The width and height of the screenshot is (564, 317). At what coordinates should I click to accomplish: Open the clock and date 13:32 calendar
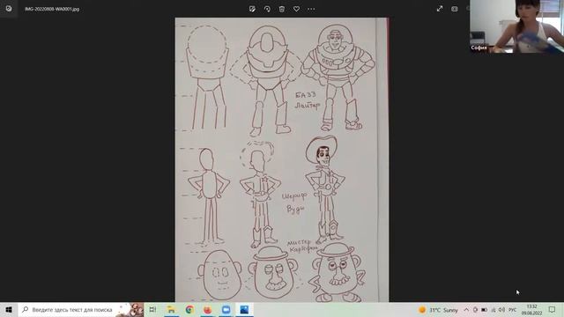click(x=531, y=309)
